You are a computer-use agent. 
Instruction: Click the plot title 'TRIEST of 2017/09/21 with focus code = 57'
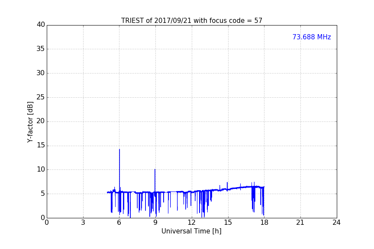click(x=191, y=21)
